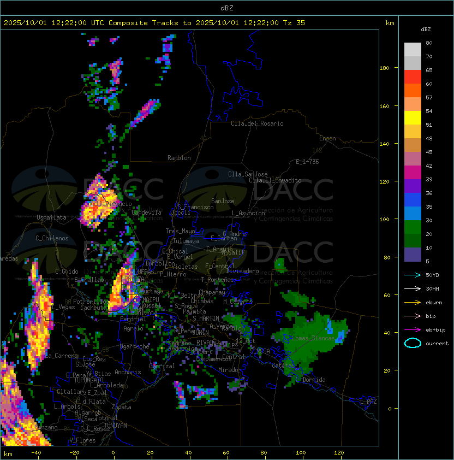Click the C_Chilenos map label
Viewport: 454px width, 460px height.
point(52,238)
